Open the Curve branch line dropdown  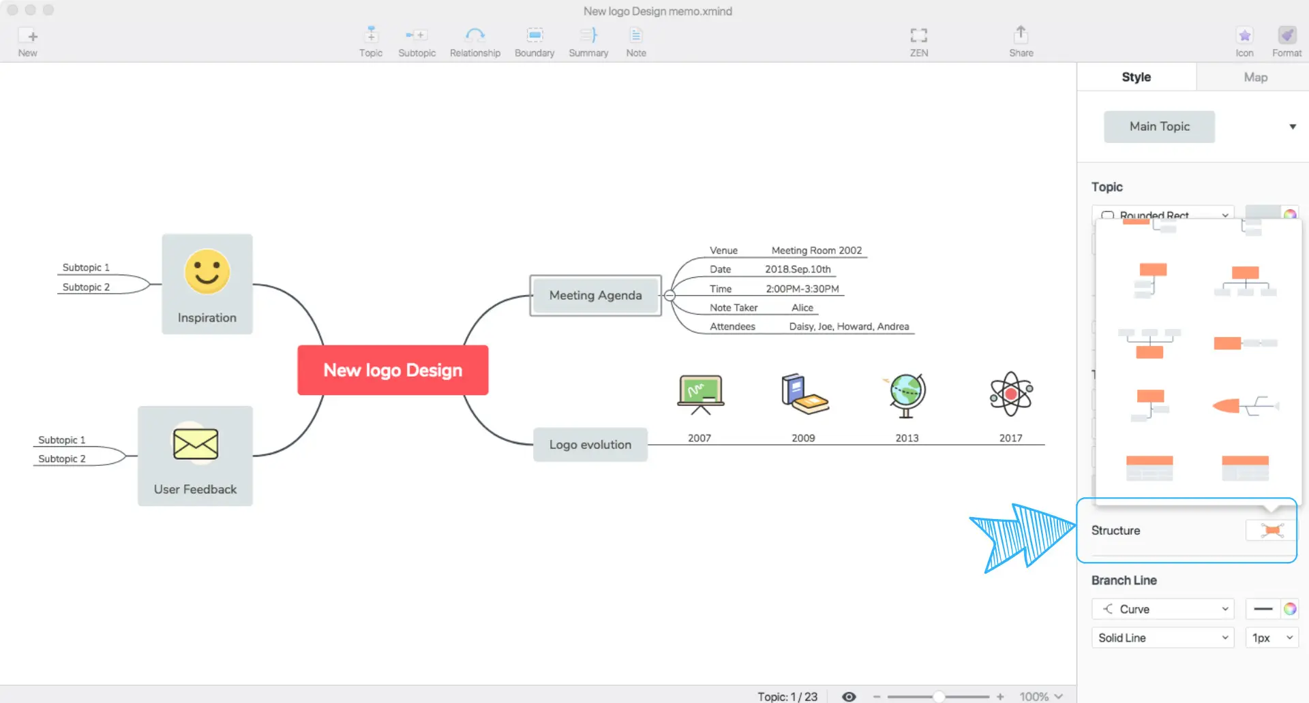1163,609
